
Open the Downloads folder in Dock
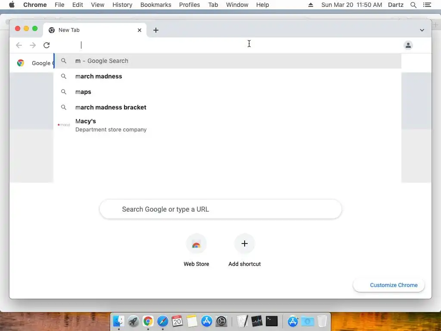coord(307,321)
